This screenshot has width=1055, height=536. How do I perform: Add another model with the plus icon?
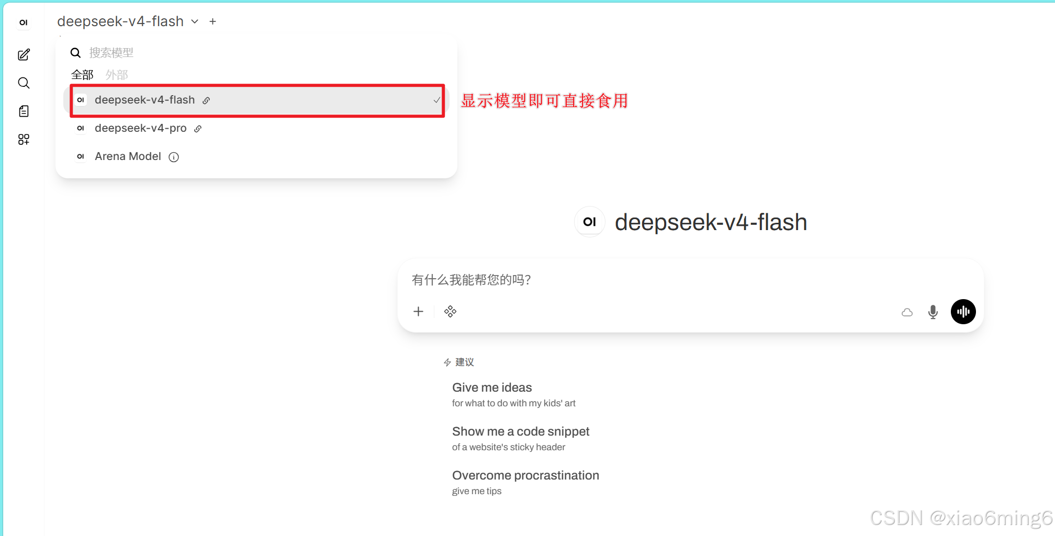click(x=212, y=21)
